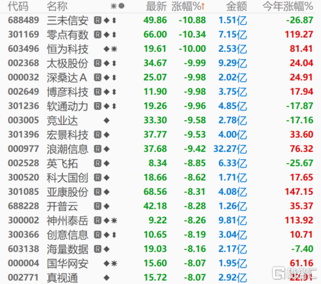321x284 pixels.
Task: Select stock code 002528
Action: [x=23, y=163]
